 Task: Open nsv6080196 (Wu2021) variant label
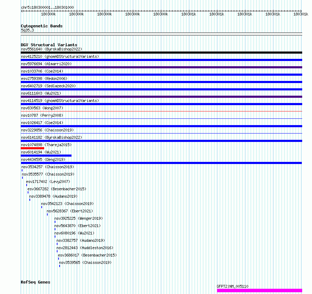74,233
